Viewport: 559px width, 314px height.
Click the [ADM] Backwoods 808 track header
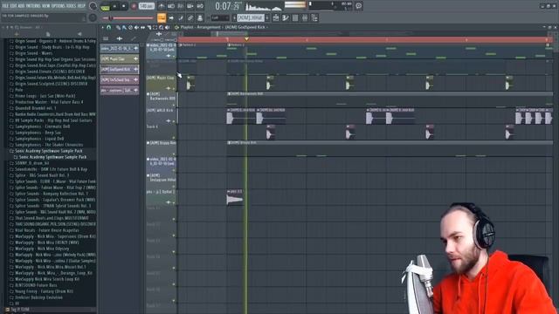click(162, 99)
